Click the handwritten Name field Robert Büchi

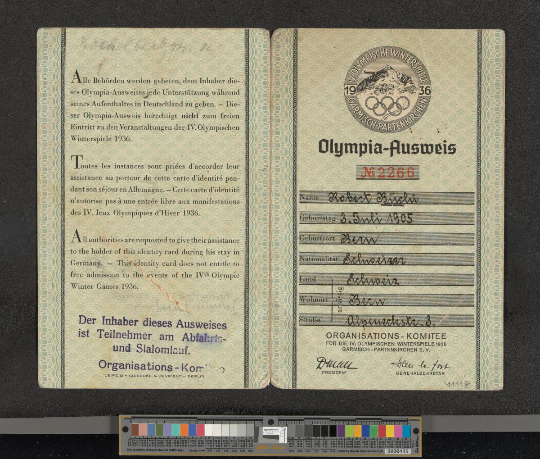click(x=387, y=198)
